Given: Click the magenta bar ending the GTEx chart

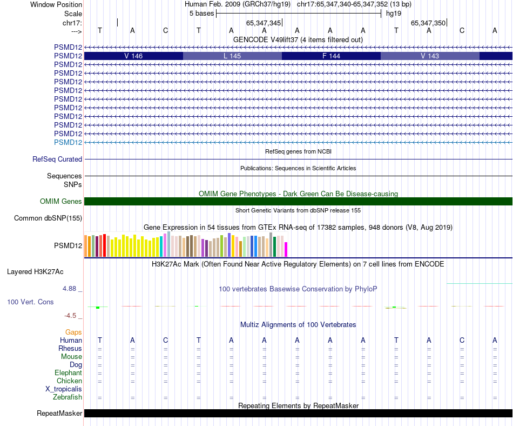Looking at the screenshot, I should tap(286, 250).
